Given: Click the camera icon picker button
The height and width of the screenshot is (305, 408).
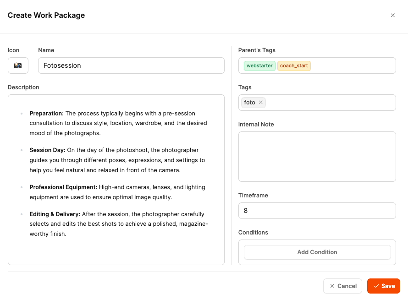Looking at the screenshot, I should (18, 65).
